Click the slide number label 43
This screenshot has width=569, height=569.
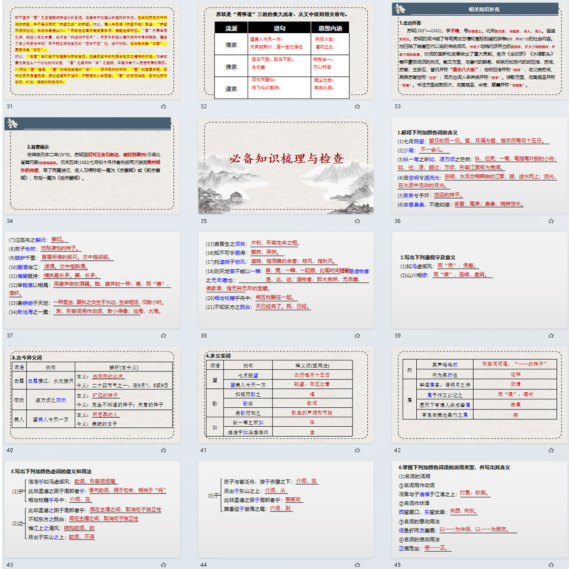9,565
